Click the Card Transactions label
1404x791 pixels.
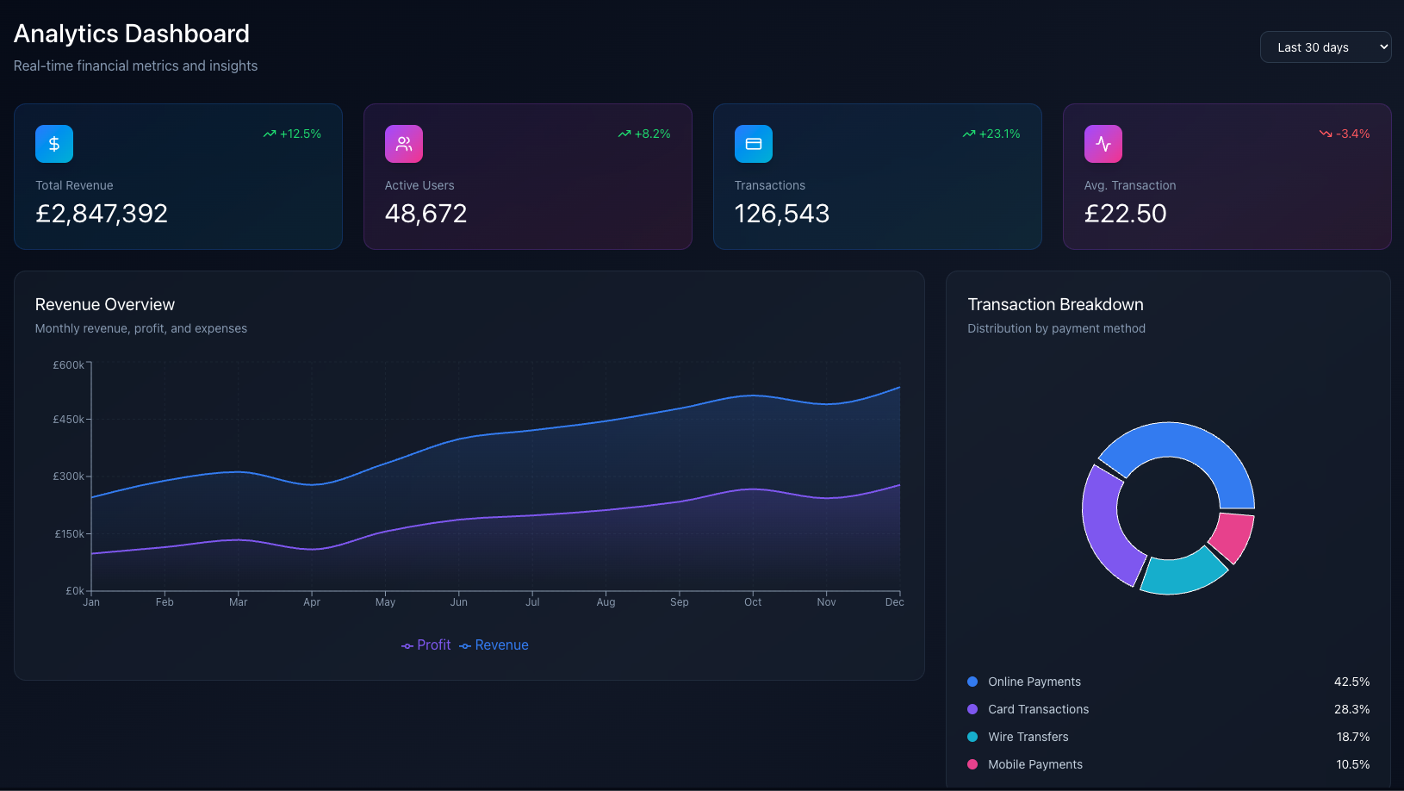pos(1038,709)
